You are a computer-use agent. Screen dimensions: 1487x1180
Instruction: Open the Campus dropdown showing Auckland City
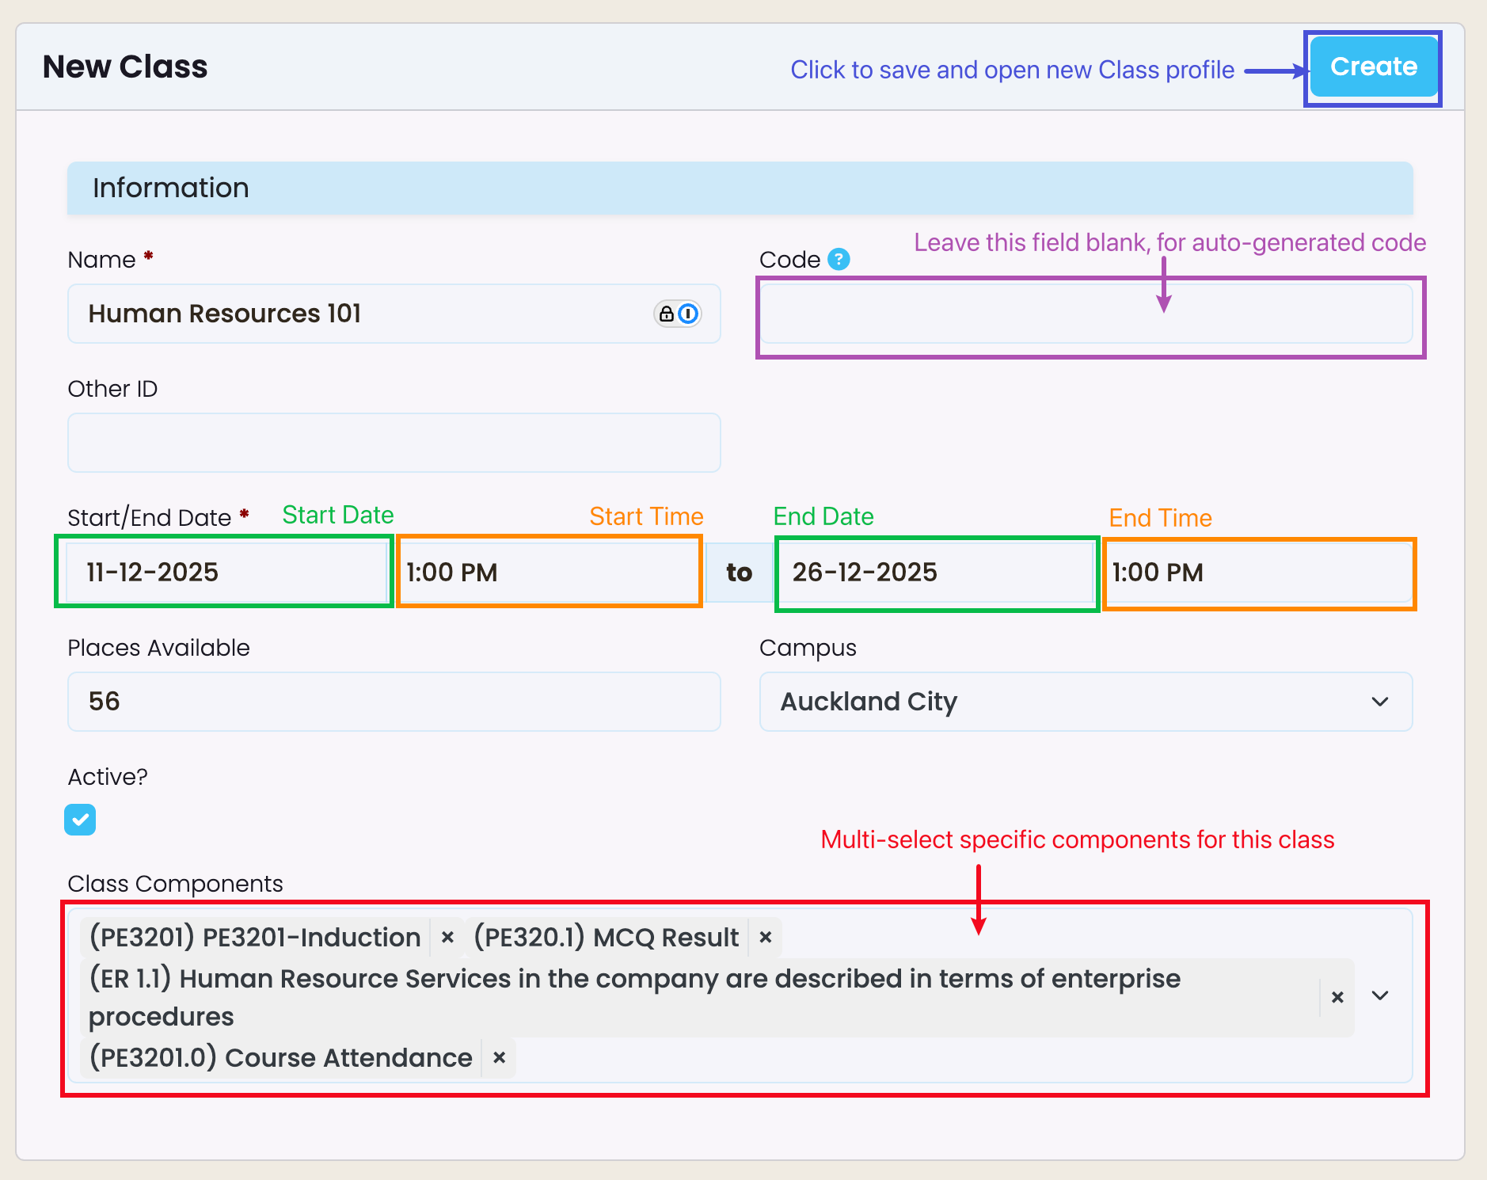pyautogui.click(x=1085, y=702)
